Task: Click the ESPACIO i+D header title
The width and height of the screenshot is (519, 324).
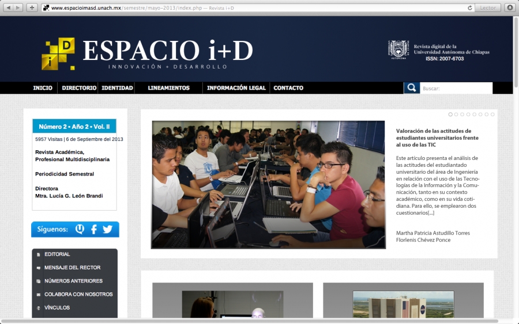Action: [168, 51]
